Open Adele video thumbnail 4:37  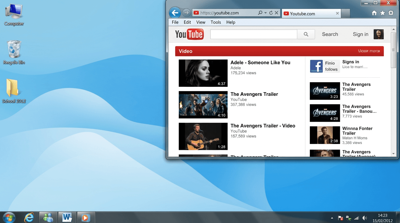(x=203, y=73)
